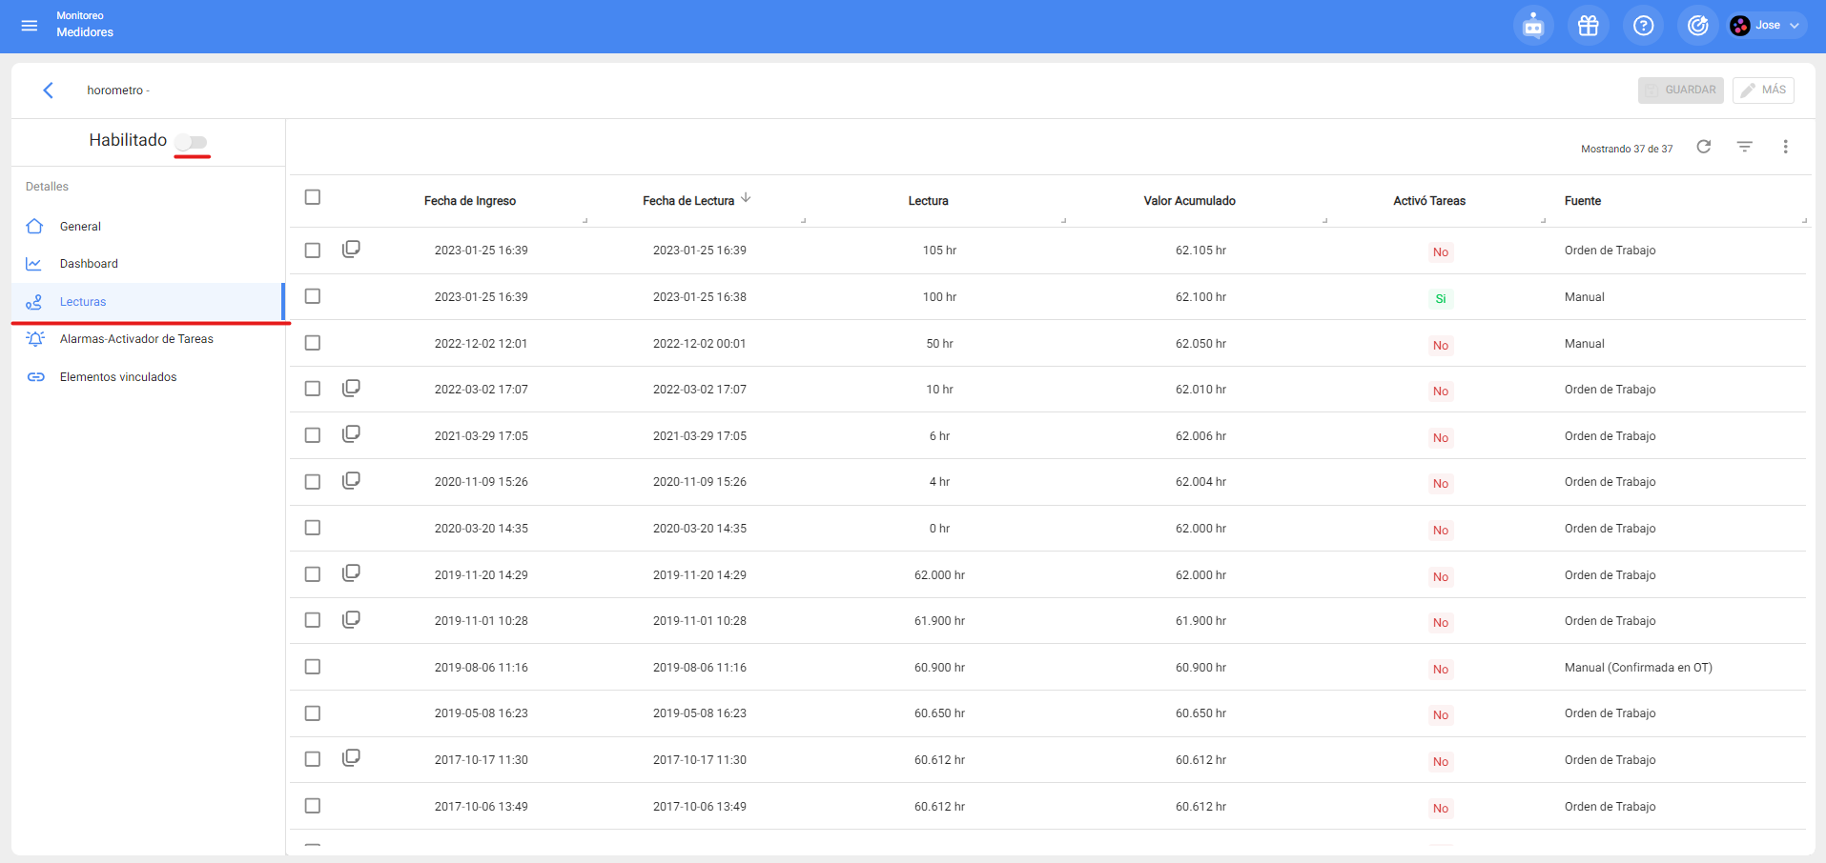
Task: Select the checkbox for 100 hr reading row
Action: pos(313,296)
